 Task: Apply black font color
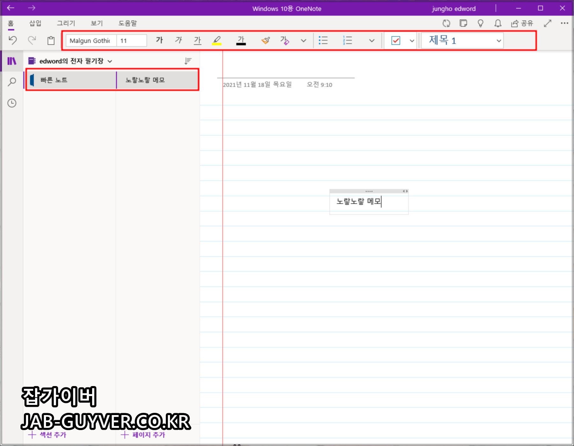tap(241, 40)
